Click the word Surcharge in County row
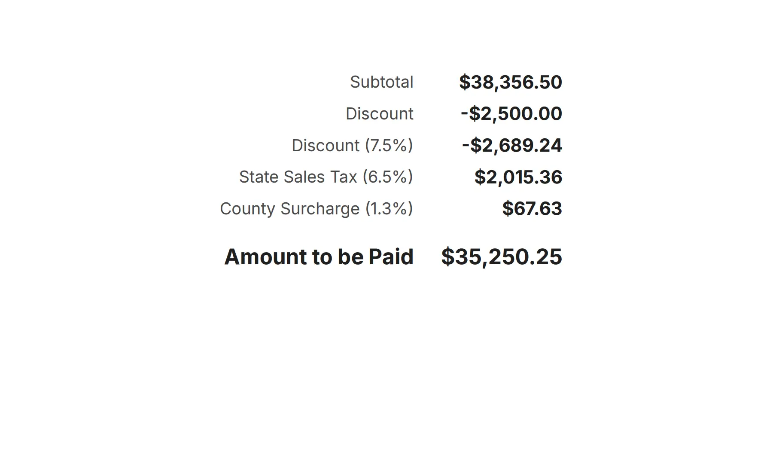 point(320,208)
